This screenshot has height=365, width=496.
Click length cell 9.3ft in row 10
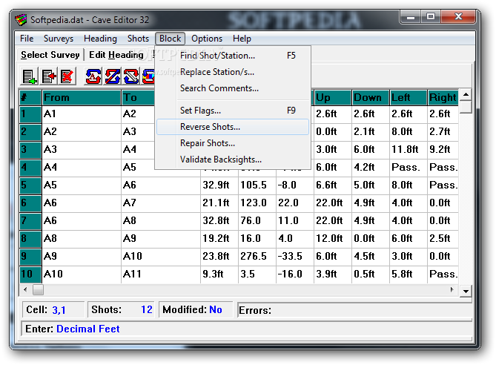point(219,274)
